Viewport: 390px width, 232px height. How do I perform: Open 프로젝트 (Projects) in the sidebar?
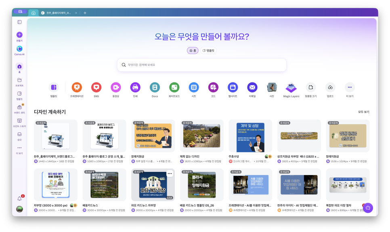(19, 80)
